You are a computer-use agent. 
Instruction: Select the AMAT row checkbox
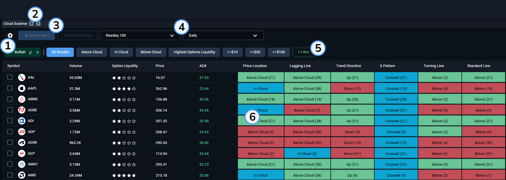[10, 164]
